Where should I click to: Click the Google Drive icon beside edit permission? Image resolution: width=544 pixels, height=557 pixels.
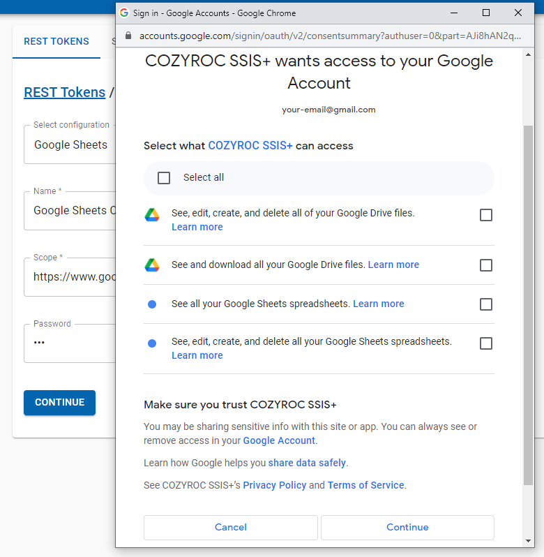(152, 215)
